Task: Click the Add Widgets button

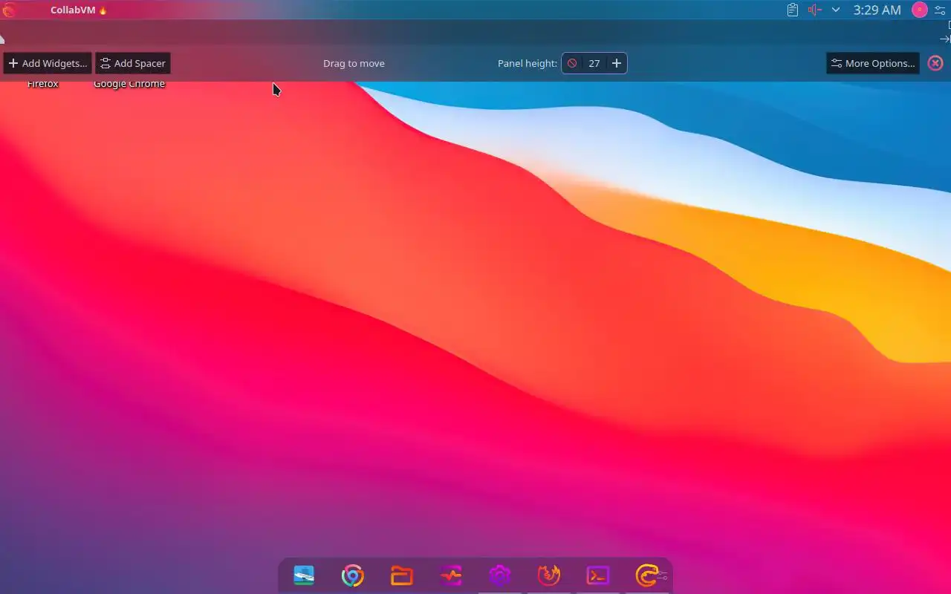Action: pyautogui.click(x=48, y=63)
